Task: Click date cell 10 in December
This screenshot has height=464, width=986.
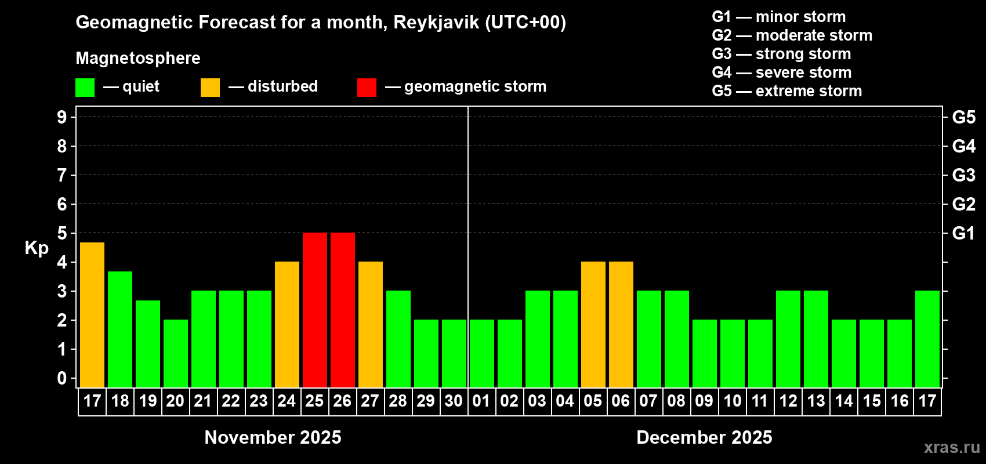Action: [733, 401]
